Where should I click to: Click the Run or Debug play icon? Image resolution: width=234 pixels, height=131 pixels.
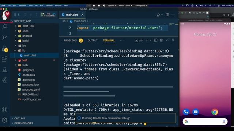pos(158,15)
